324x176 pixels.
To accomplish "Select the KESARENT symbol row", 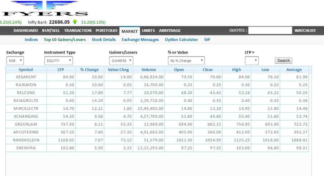I will tap(26, 77).
